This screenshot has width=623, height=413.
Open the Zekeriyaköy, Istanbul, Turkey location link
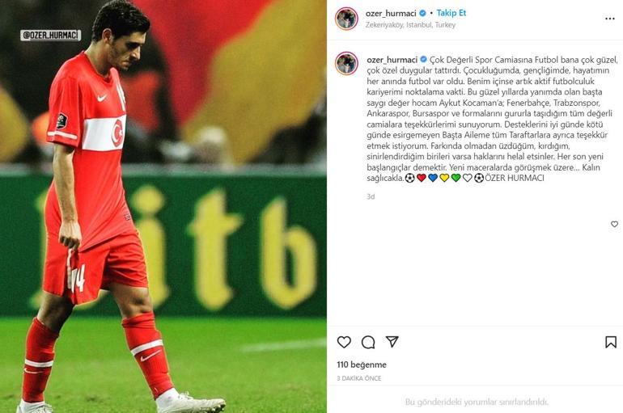[410, 25]
